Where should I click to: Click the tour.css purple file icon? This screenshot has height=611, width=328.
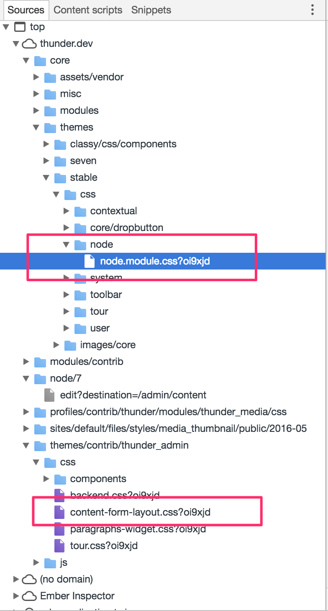(59, 546)
